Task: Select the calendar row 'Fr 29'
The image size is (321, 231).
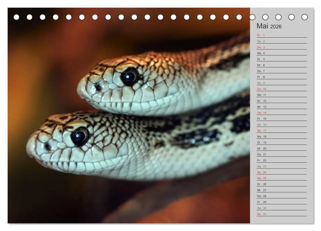Action: (x=282, y=202)
